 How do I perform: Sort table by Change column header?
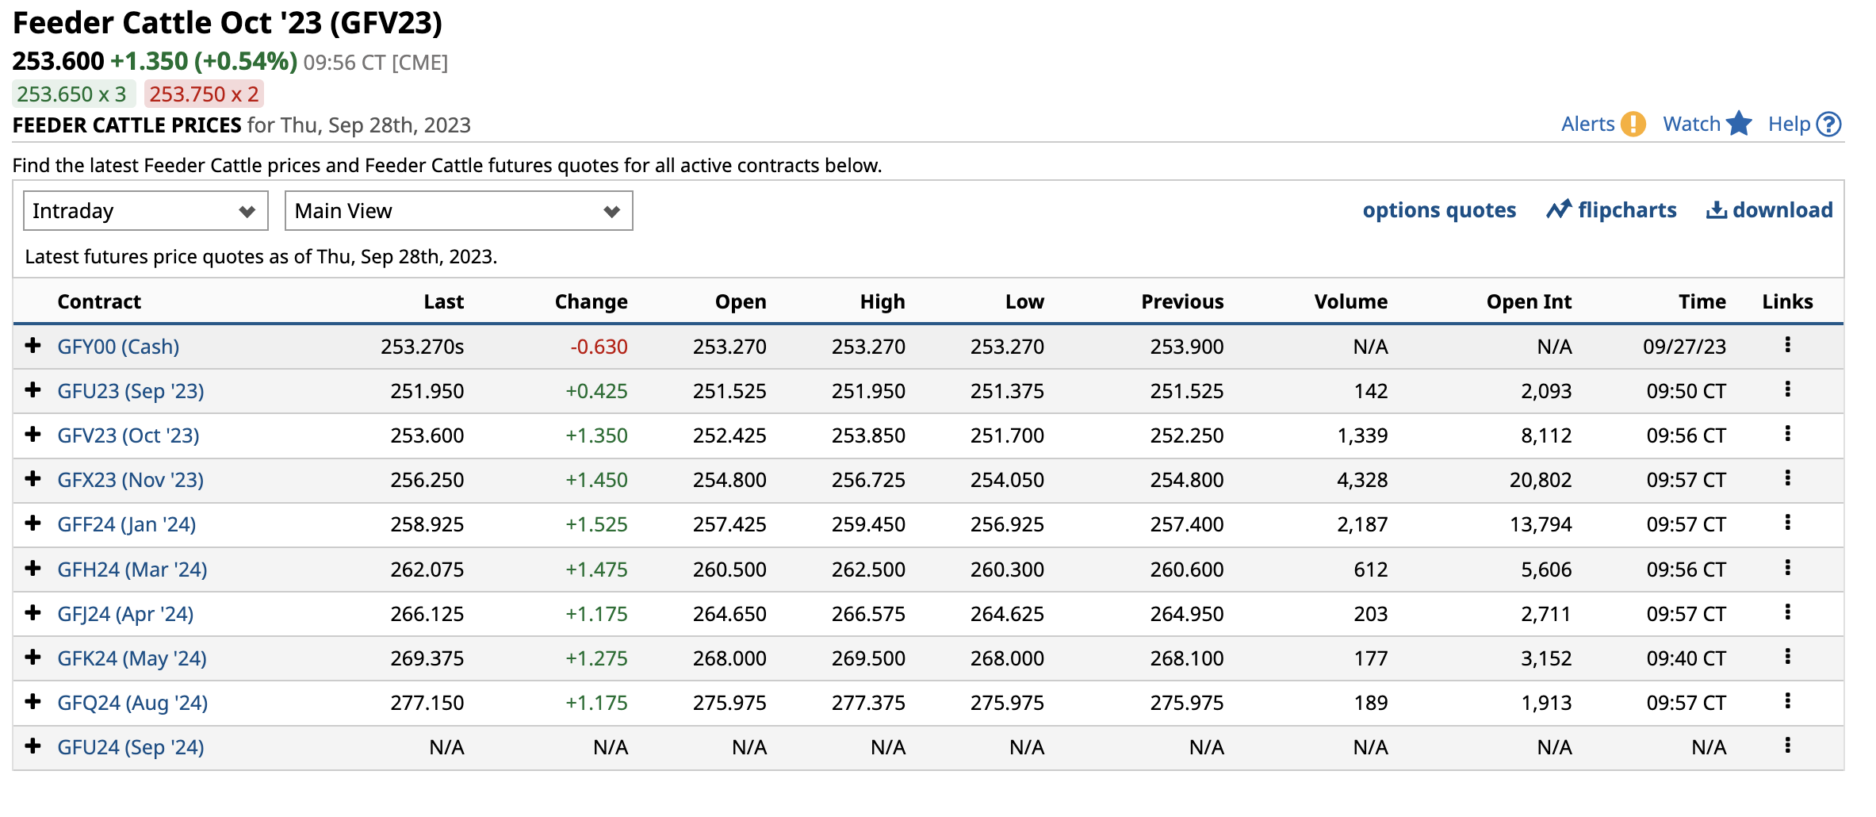[x=591, y=301]
